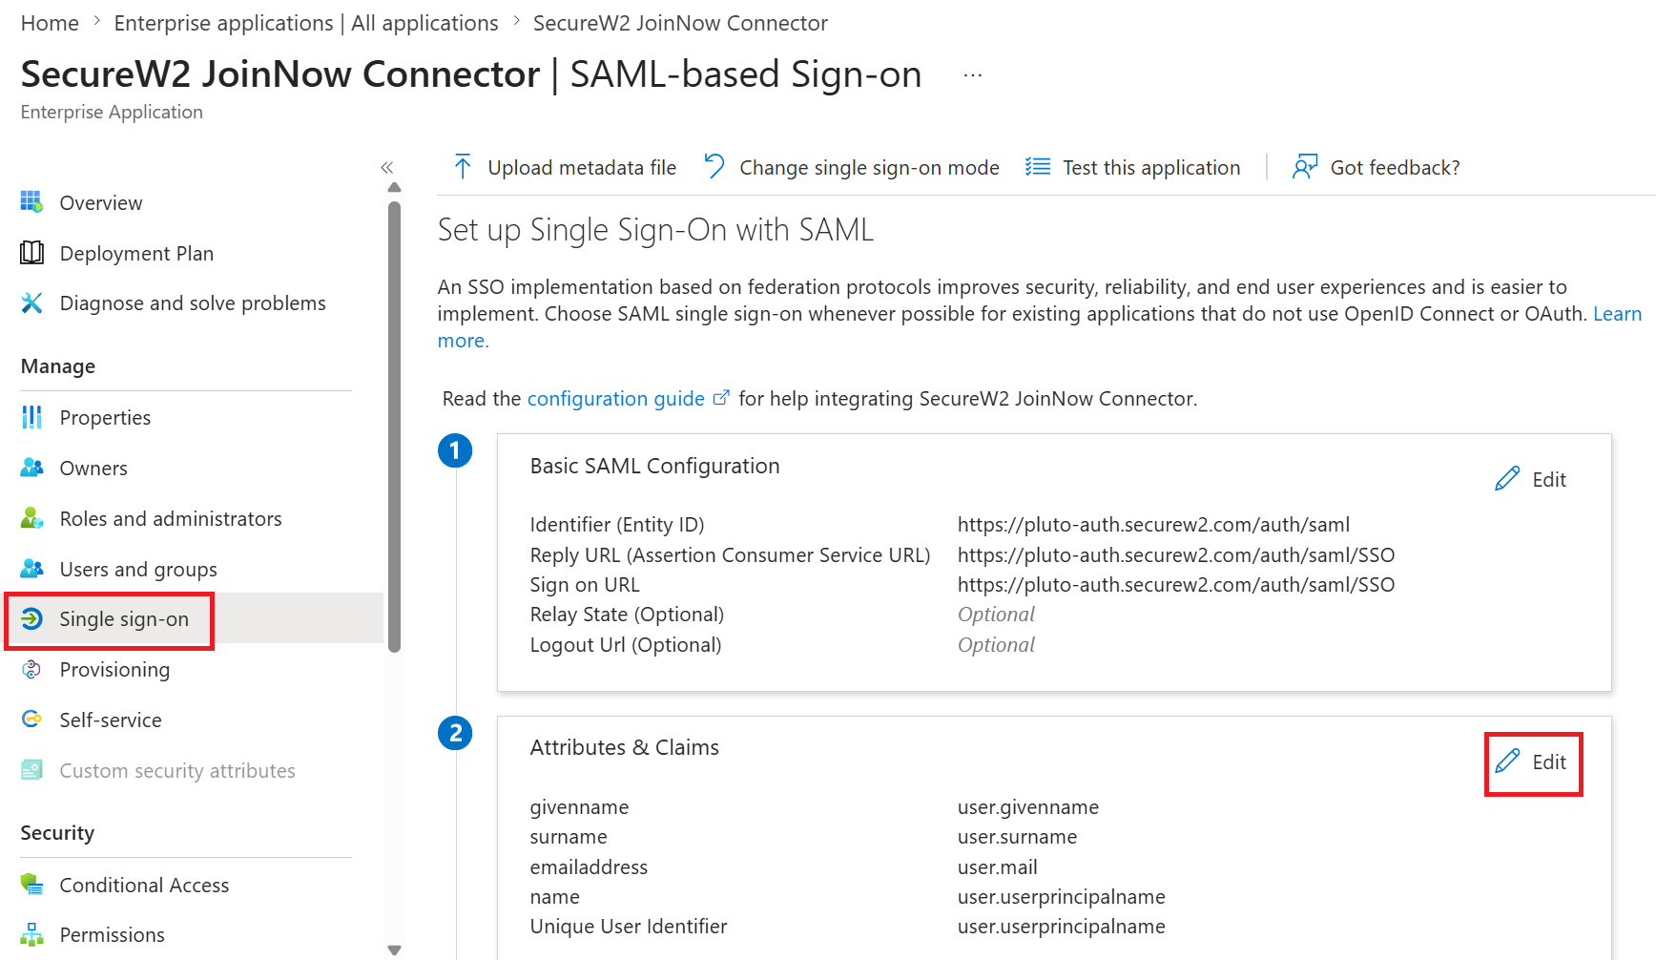Viewport: 1656px width, 960px height.
Task: Open the ellipsis more options menu
Action: click(x=973, y=75)
